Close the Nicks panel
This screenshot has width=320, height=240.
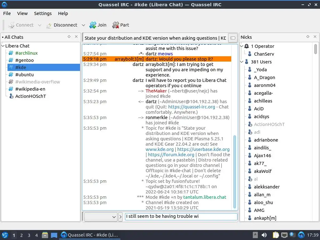tap(315, 37)
